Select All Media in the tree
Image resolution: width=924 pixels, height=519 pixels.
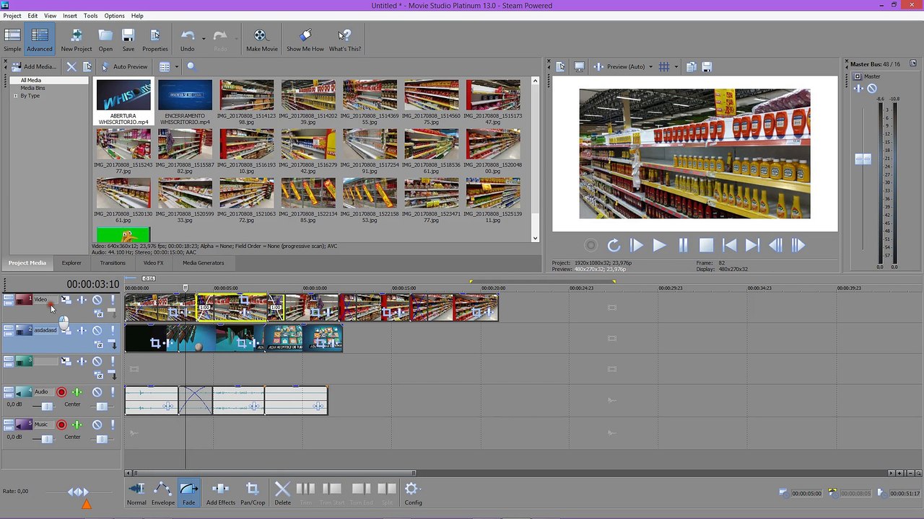31,80
